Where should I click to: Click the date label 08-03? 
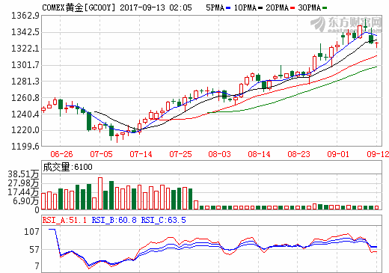tap(219, 154)
